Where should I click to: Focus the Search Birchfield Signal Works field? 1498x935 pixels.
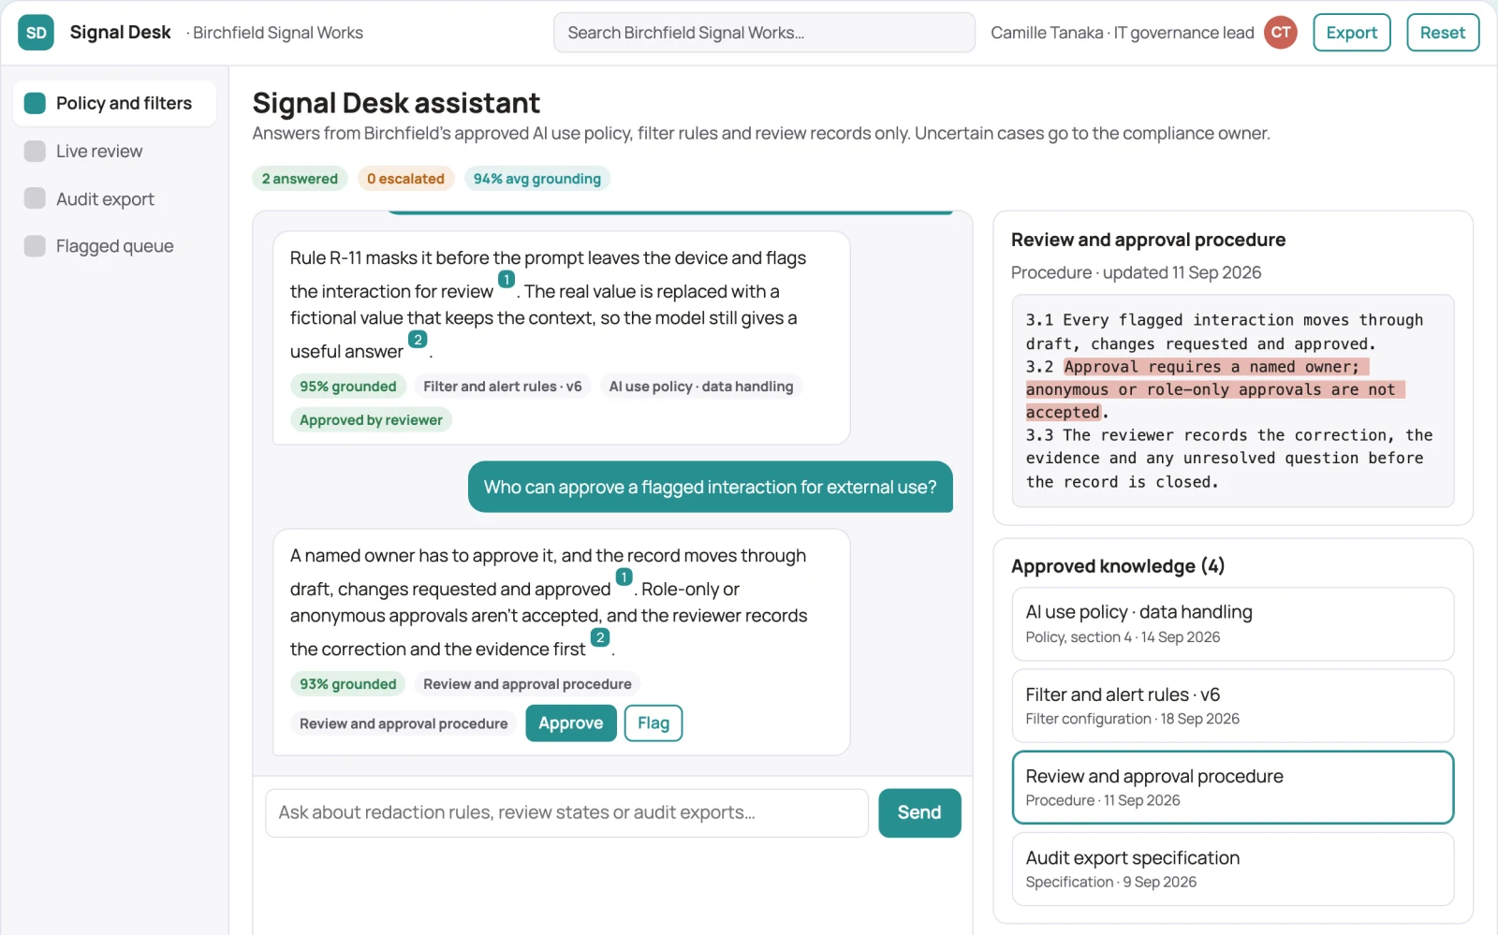coord(764,33)
